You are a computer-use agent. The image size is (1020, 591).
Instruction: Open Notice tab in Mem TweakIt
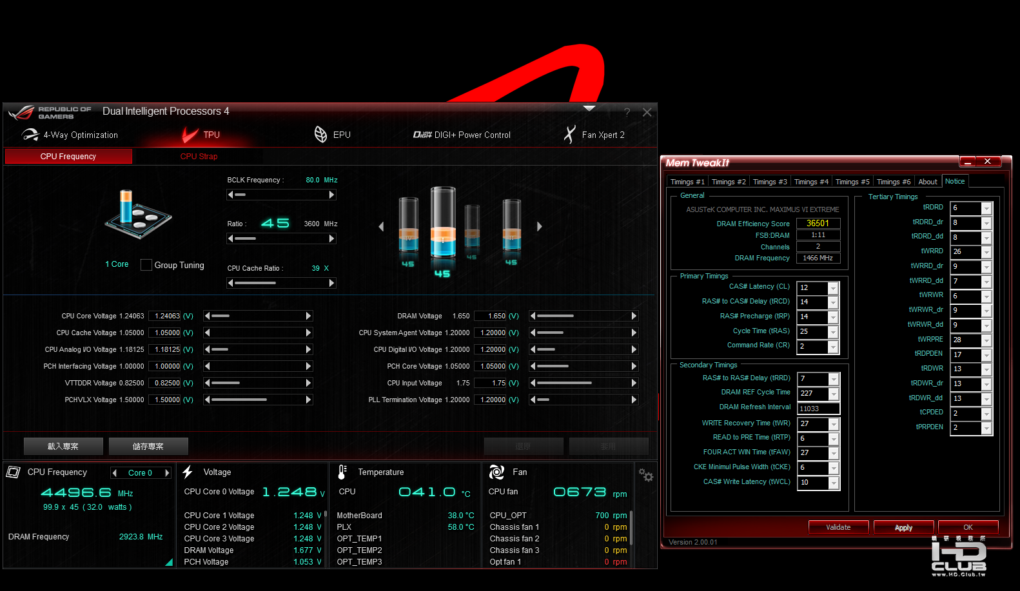[x=955, y=181]
